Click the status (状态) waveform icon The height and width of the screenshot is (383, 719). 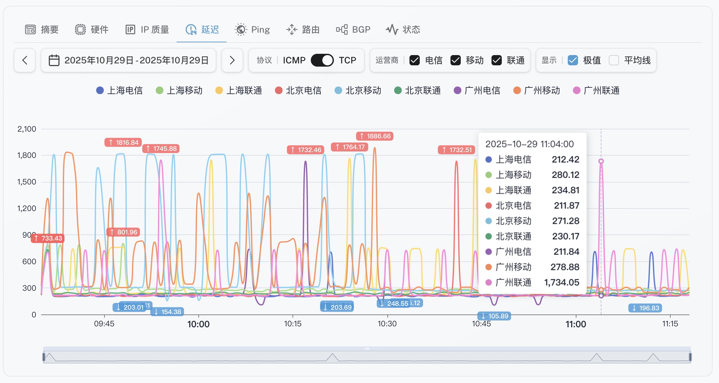coord(392,29)
